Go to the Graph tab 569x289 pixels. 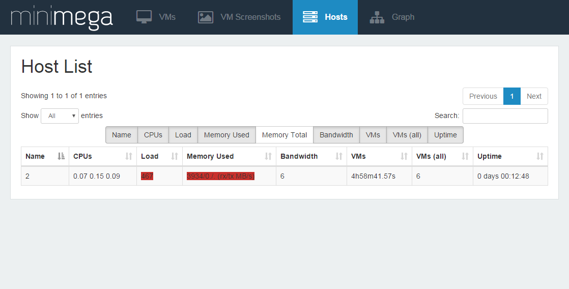click(x=403, y=17)
